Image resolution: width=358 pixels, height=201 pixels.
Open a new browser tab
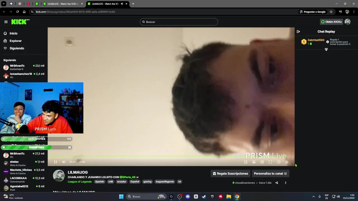pos(133,4)
